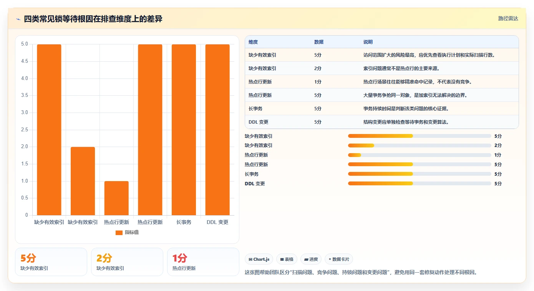Select the 进度 tag chip

311,259
